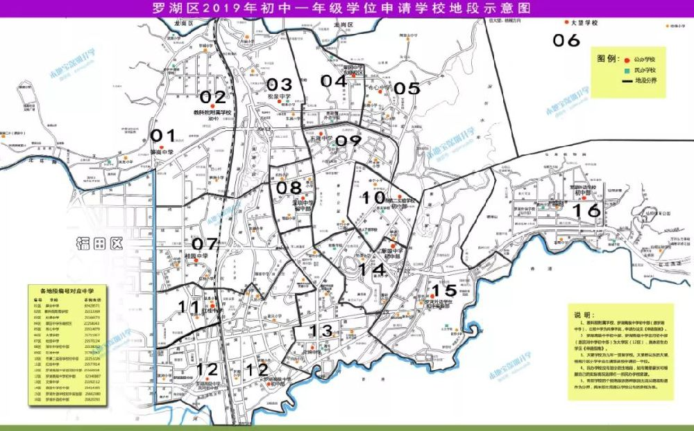Screen dimensions: 694x431
Task: Click the red public-school dot in the legend
Action: pyautogui.click(x=627, y=60)
